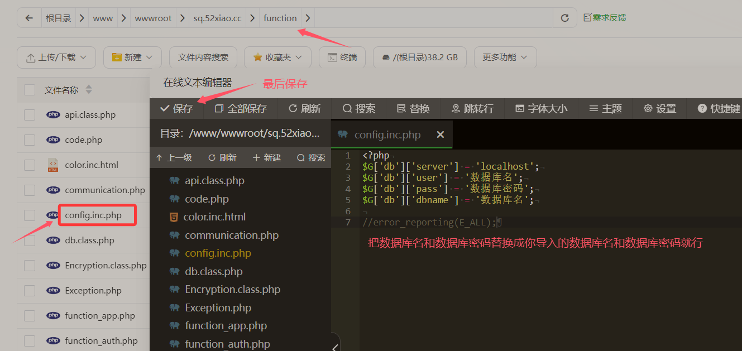Switch to the config.inc.php editor tab
Viewport: 742px width, 351px height.
[x=387, y=134]
